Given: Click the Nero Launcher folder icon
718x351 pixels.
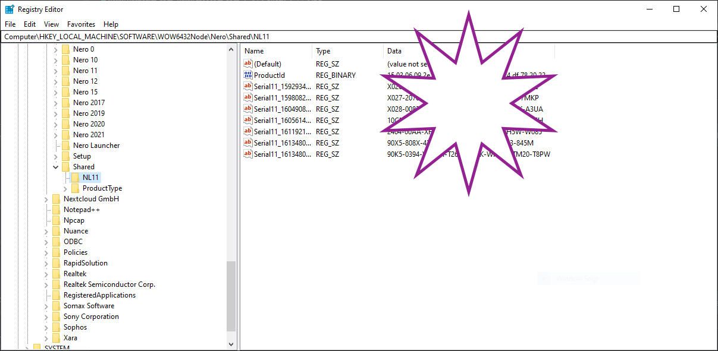Looking at the screenshot, I should 66,146.
